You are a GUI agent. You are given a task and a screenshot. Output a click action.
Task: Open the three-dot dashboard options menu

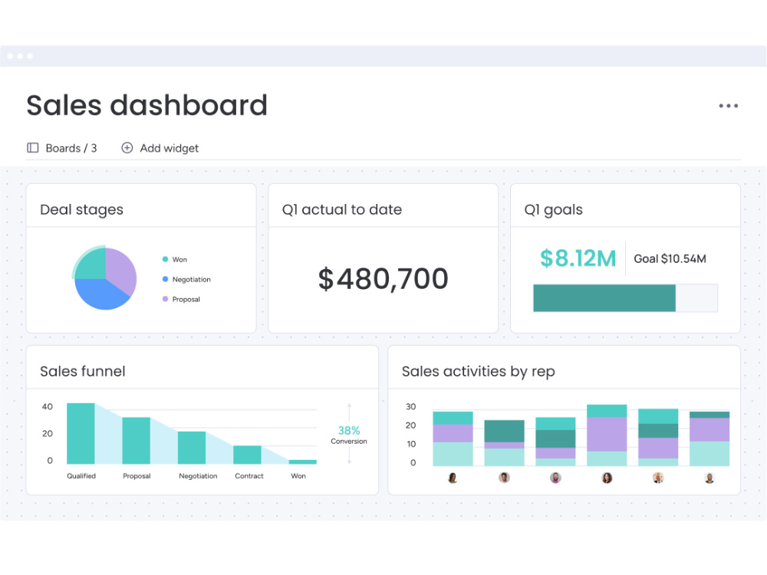728,106
